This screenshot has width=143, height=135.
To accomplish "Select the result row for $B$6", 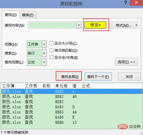I will click(72, 122).
